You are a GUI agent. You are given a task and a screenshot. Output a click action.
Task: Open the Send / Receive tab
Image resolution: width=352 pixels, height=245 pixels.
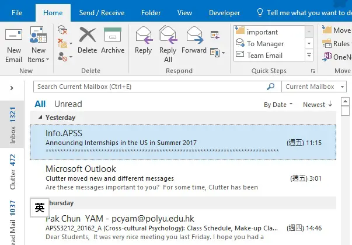click(x=102, y=13)
